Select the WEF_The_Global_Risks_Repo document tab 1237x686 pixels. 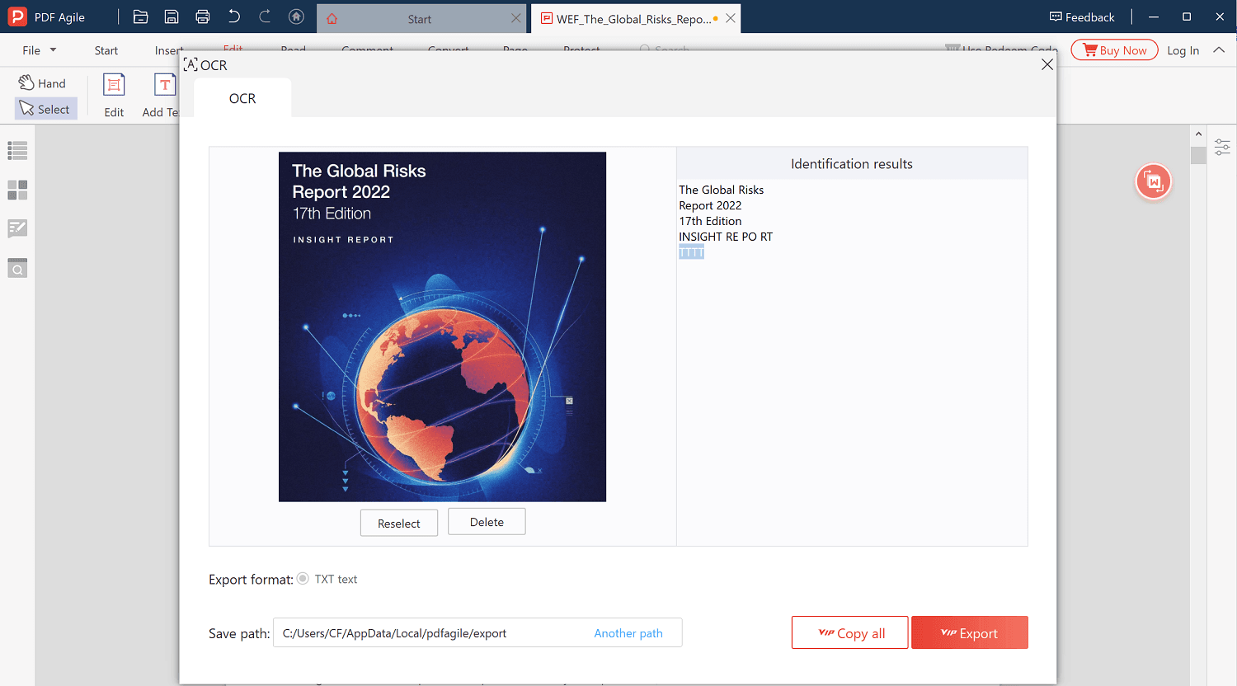636,18
